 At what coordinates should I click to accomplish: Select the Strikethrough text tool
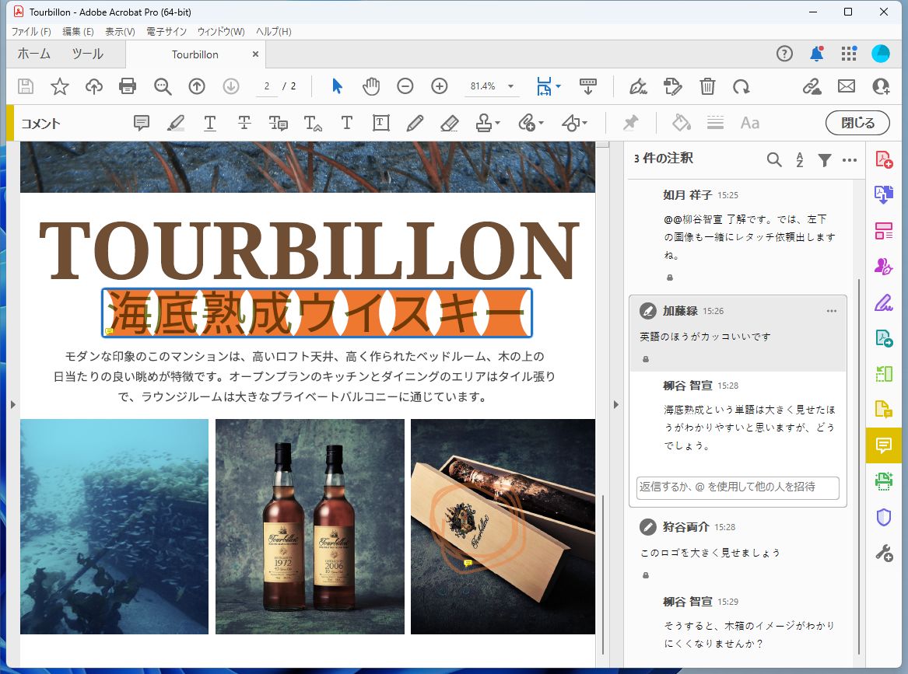[x=244, y=122]
